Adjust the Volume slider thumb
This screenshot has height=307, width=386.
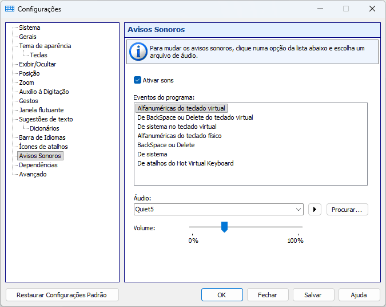(x=224, y=227)
